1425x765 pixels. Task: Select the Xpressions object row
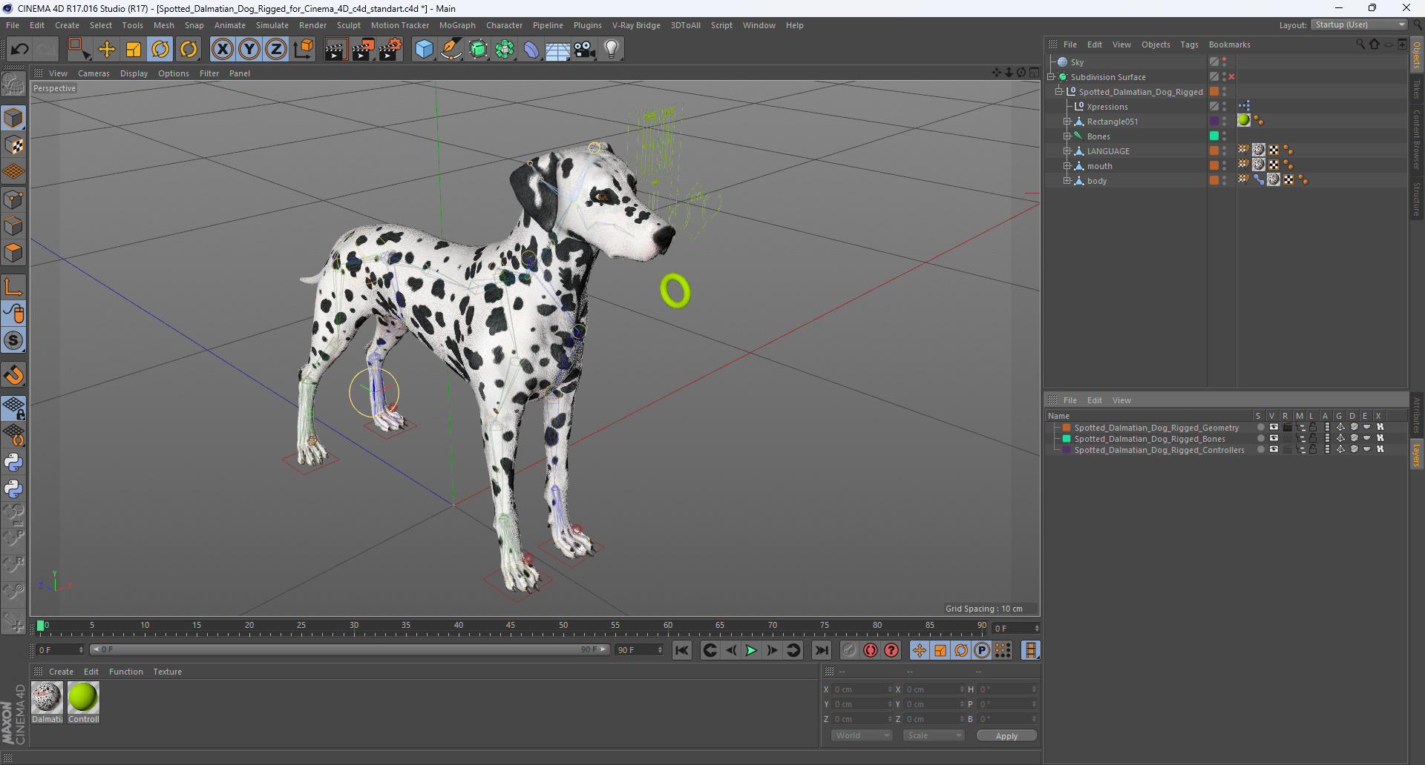coord(1107,107)
